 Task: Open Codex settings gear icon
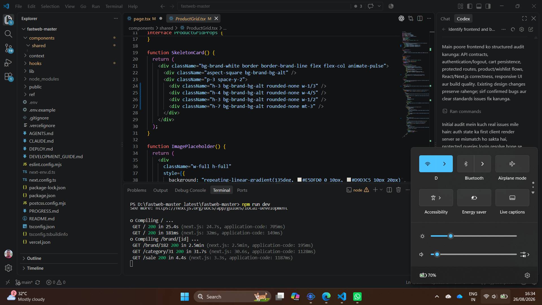(x=522, y=29)
